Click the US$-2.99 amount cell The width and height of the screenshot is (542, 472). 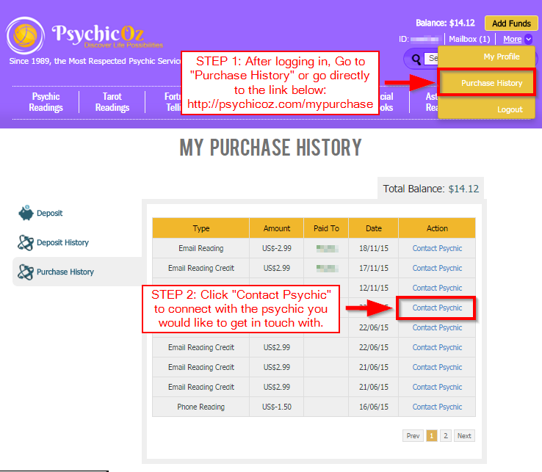(x=277, y=248)
